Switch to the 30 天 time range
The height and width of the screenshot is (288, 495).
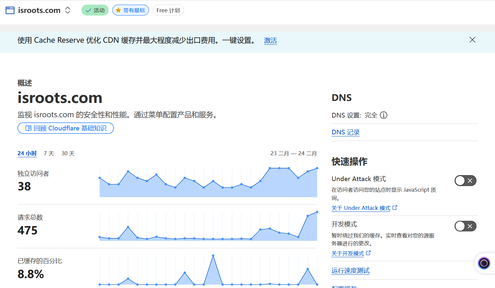(x=68, y=153)
